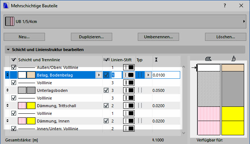Click drag handle of Dämmung, Trittschall row
Screen dimensions: 250x144
pos(7,105)
